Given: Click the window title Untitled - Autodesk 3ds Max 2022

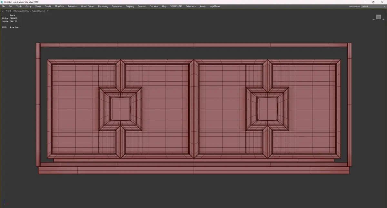Looking at the screenshot, I should click(21, 2).
